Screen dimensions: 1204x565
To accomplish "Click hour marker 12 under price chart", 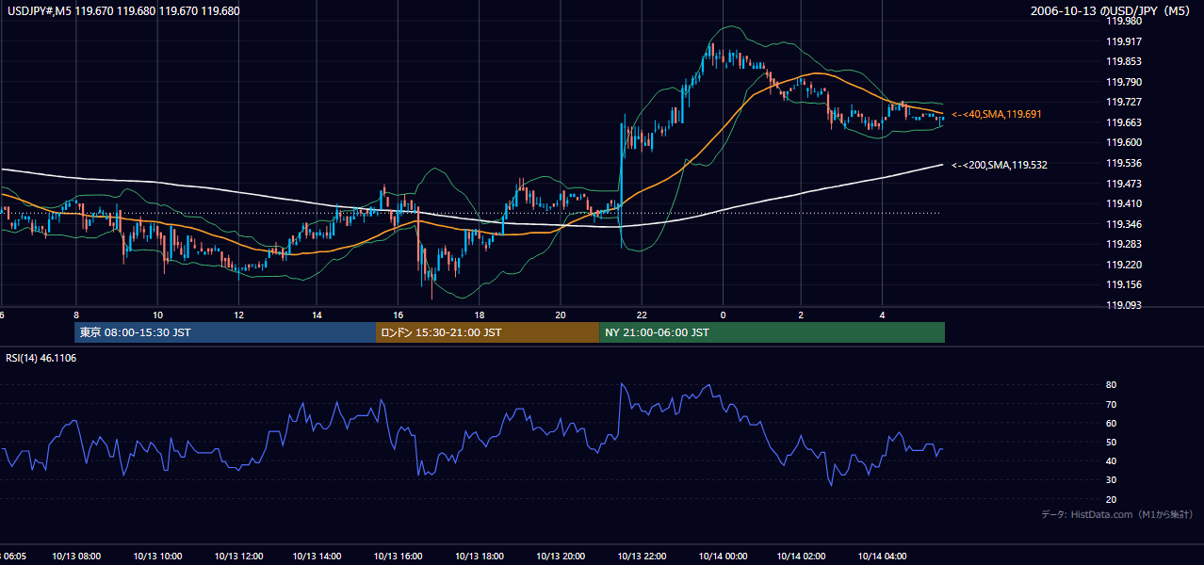I will [x=238, y=315].
